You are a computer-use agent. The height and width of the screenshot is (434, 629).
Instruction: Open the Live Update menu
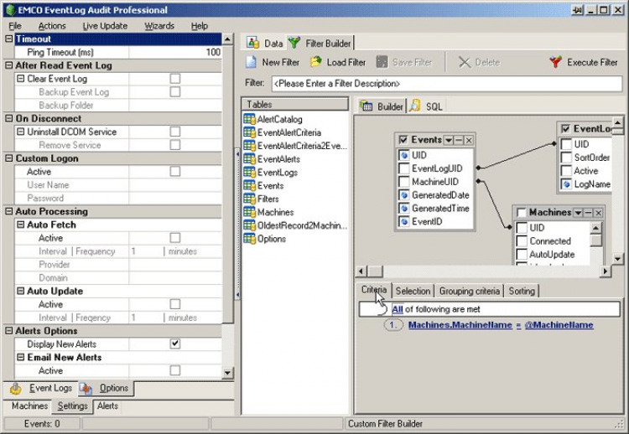(105, 26)
